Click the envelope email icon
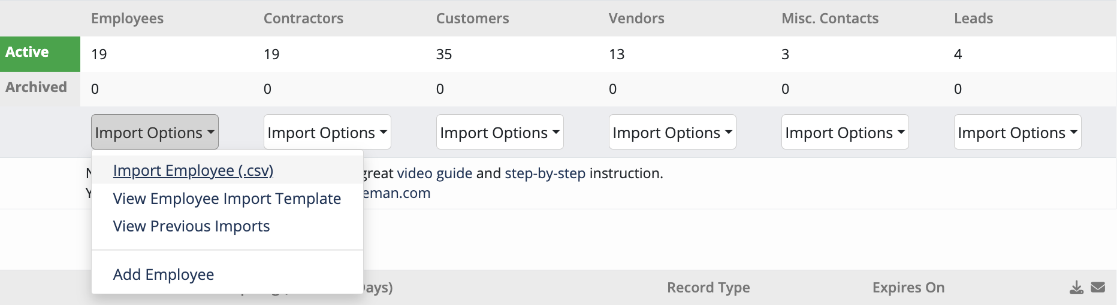1117x305 pixels. tap(1098, 288)
